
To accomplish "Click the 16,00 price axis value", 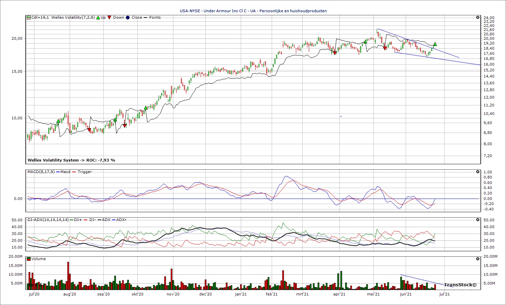I will (489, 64).
